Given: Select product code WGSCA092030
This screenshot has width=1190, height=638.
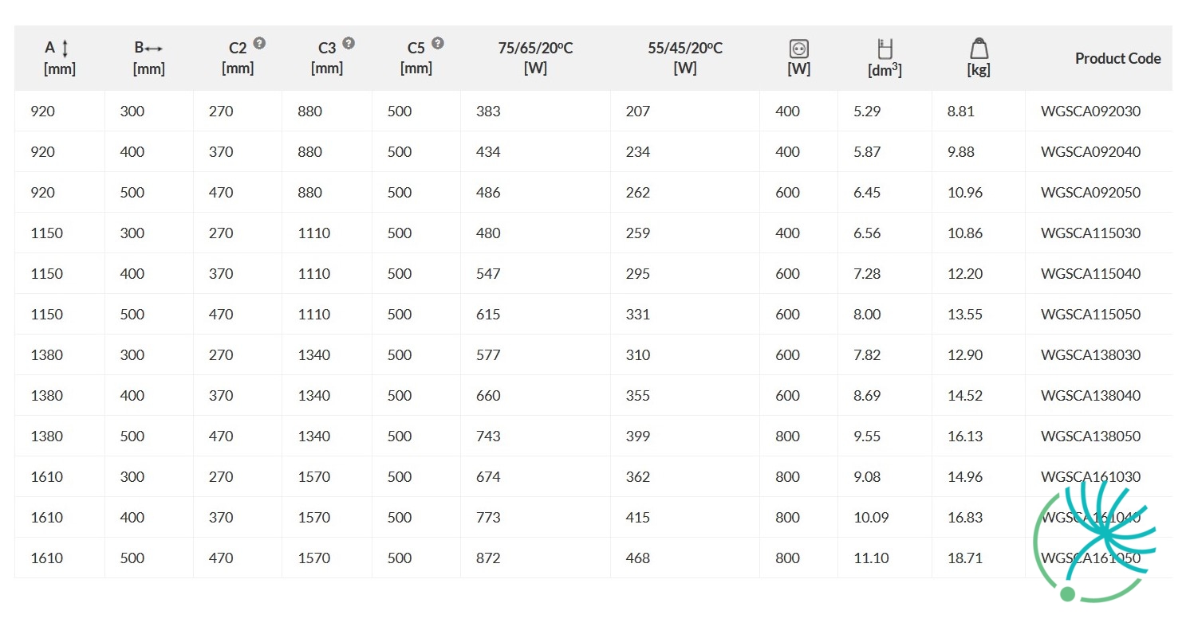Looking at the screenshot, I should 1090,112.
